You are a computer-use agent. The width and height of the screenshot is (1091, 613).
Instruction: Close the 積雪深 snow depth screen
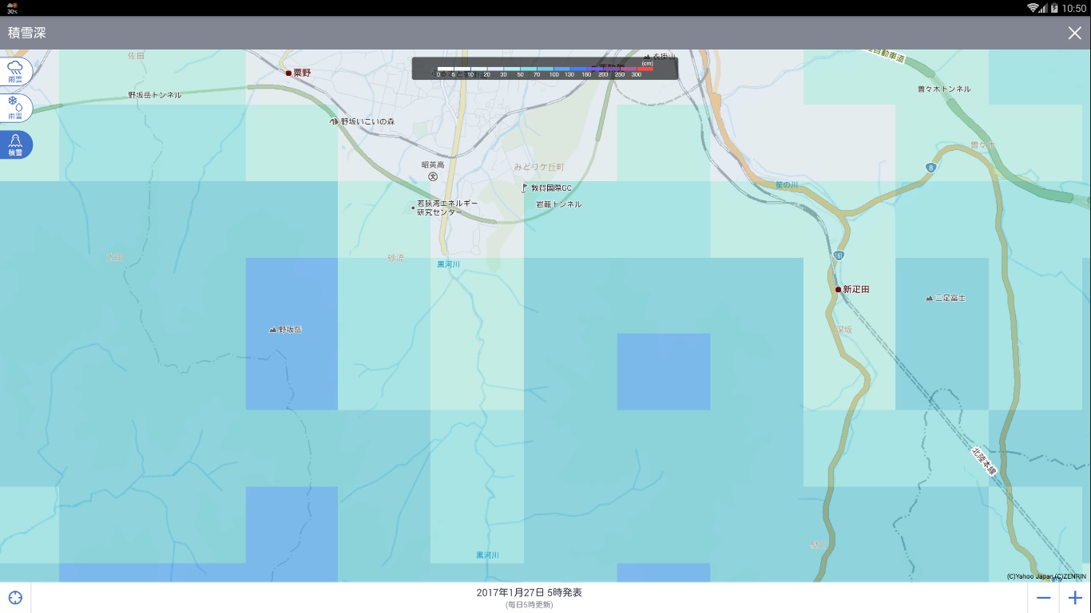point(1074,33)
